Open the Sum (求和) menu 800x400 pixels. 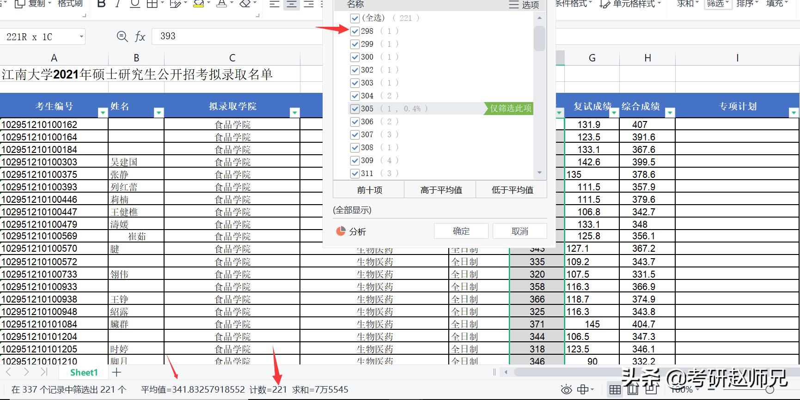[688, 4]
